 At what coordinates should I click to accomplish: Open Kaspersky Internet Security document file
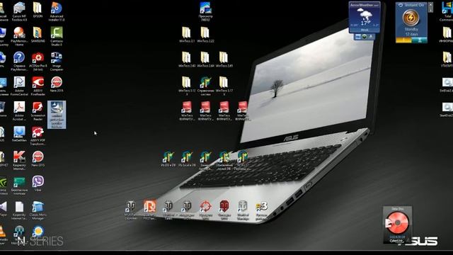click(x=19, y=211)
